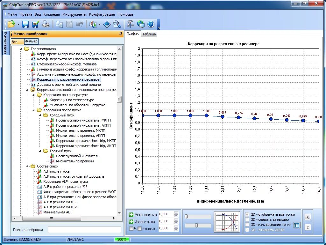Enable 3D - следить за мышью checkbox
The width and height of the screenshot is (326, 245).
point(247,219)
